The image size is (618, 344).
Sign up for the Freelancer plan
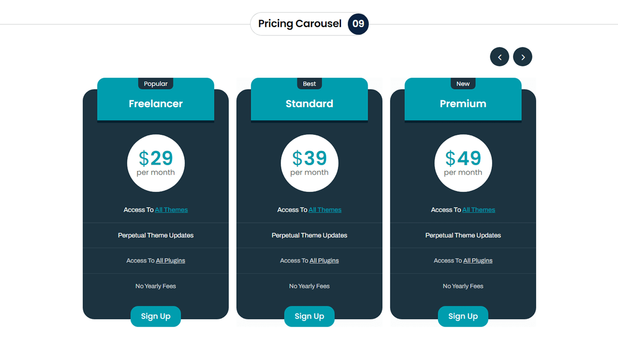(x=156, y=316)
